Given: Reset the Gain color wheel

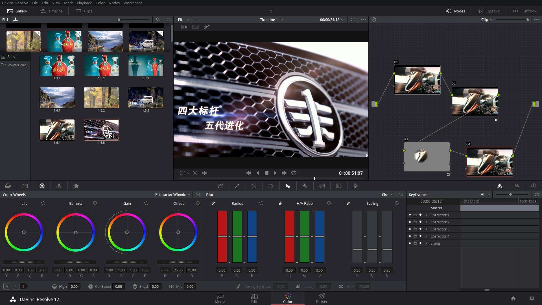Looking at the screenshot, I should 146,203.
